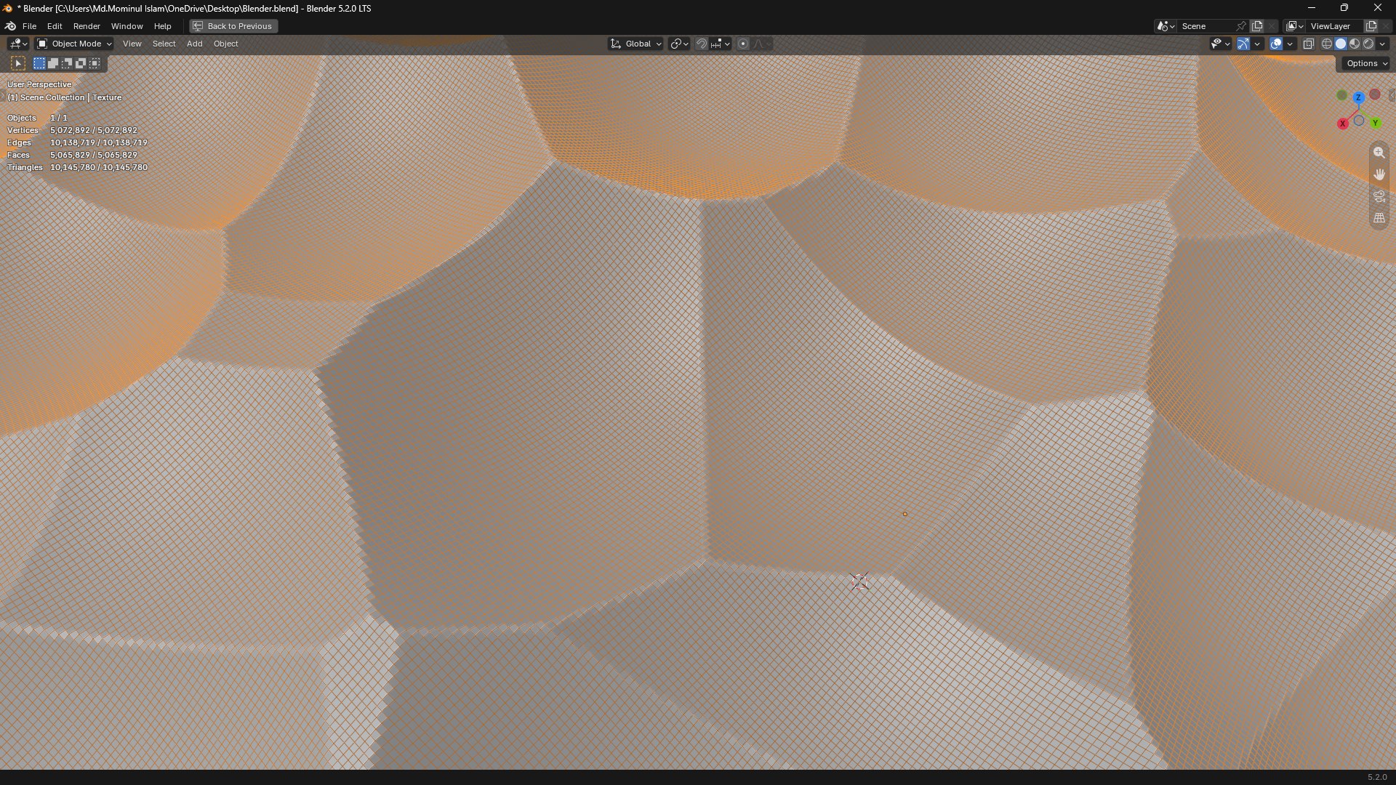
Task: Open the Render menu
Action: pyautogui.click(x=87, y=26)
